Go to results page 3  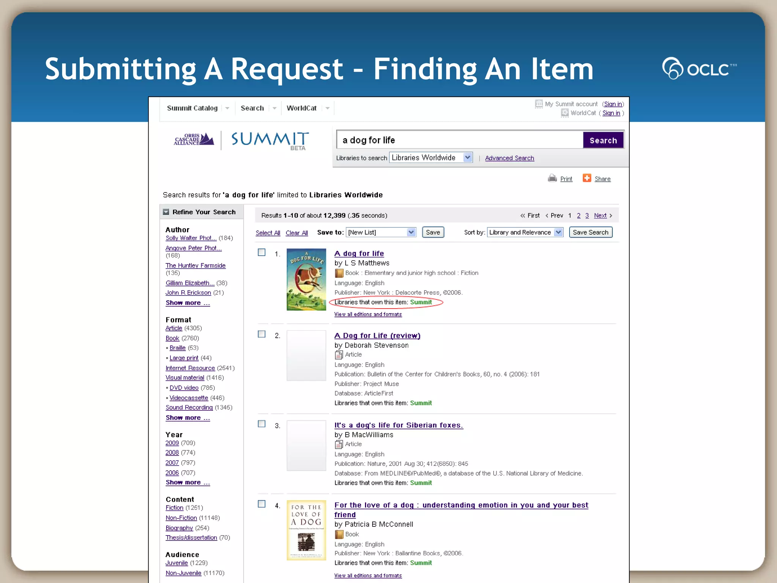pyautogui.click(x=587, y=216)
